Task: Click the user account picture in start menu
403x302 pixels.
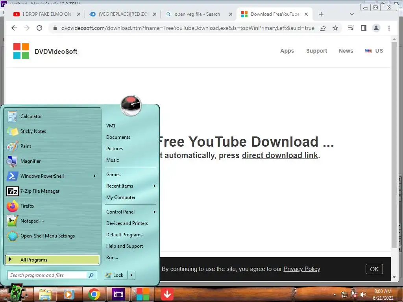Action: (x=131, y=105)
